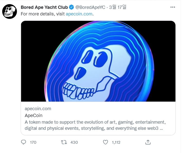Click the 1,112 likes count

116,142
